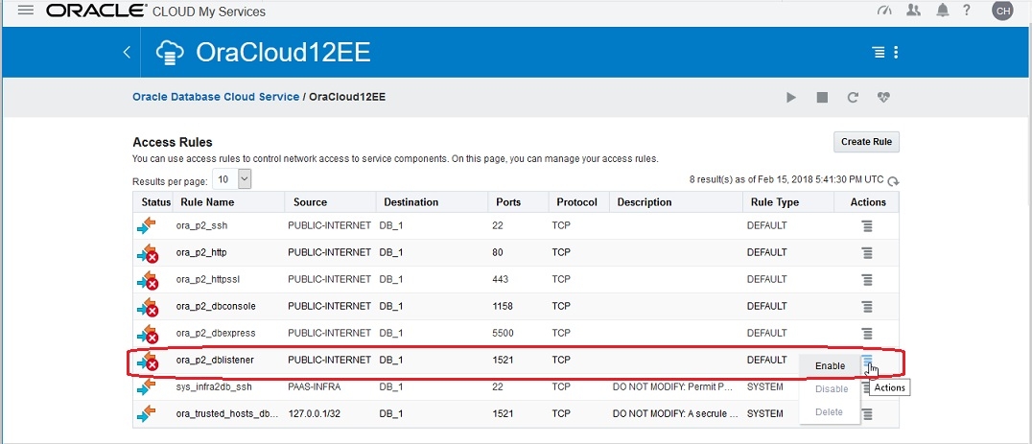Open notifications bell
The height and width of the screenshot is (444, 1032).
[x=943, y=11]
